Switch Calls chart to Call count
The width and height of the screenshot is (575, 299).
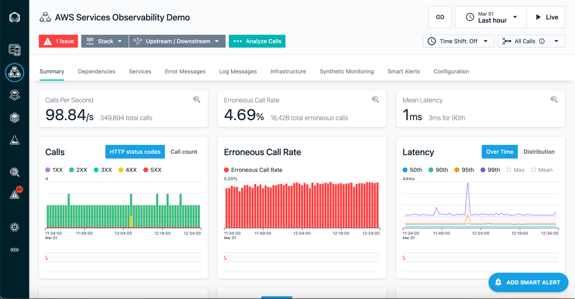point(184,152)
